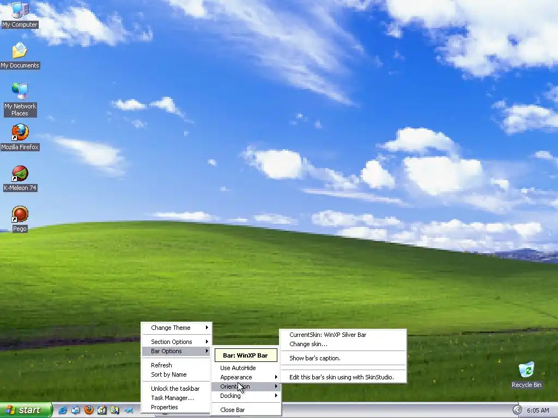Viewport: 558px width, 418px height.
Task: Open the Orientation submenu
Action: point(246,386)
